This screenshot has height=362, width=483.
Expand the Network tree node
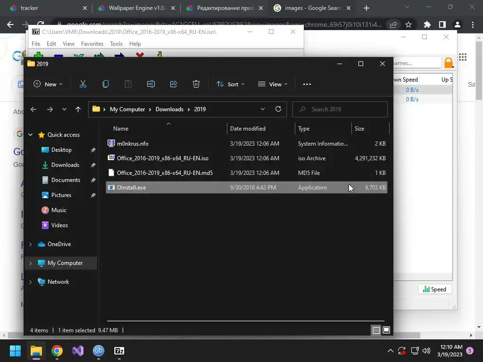click(x=31, y=282)
